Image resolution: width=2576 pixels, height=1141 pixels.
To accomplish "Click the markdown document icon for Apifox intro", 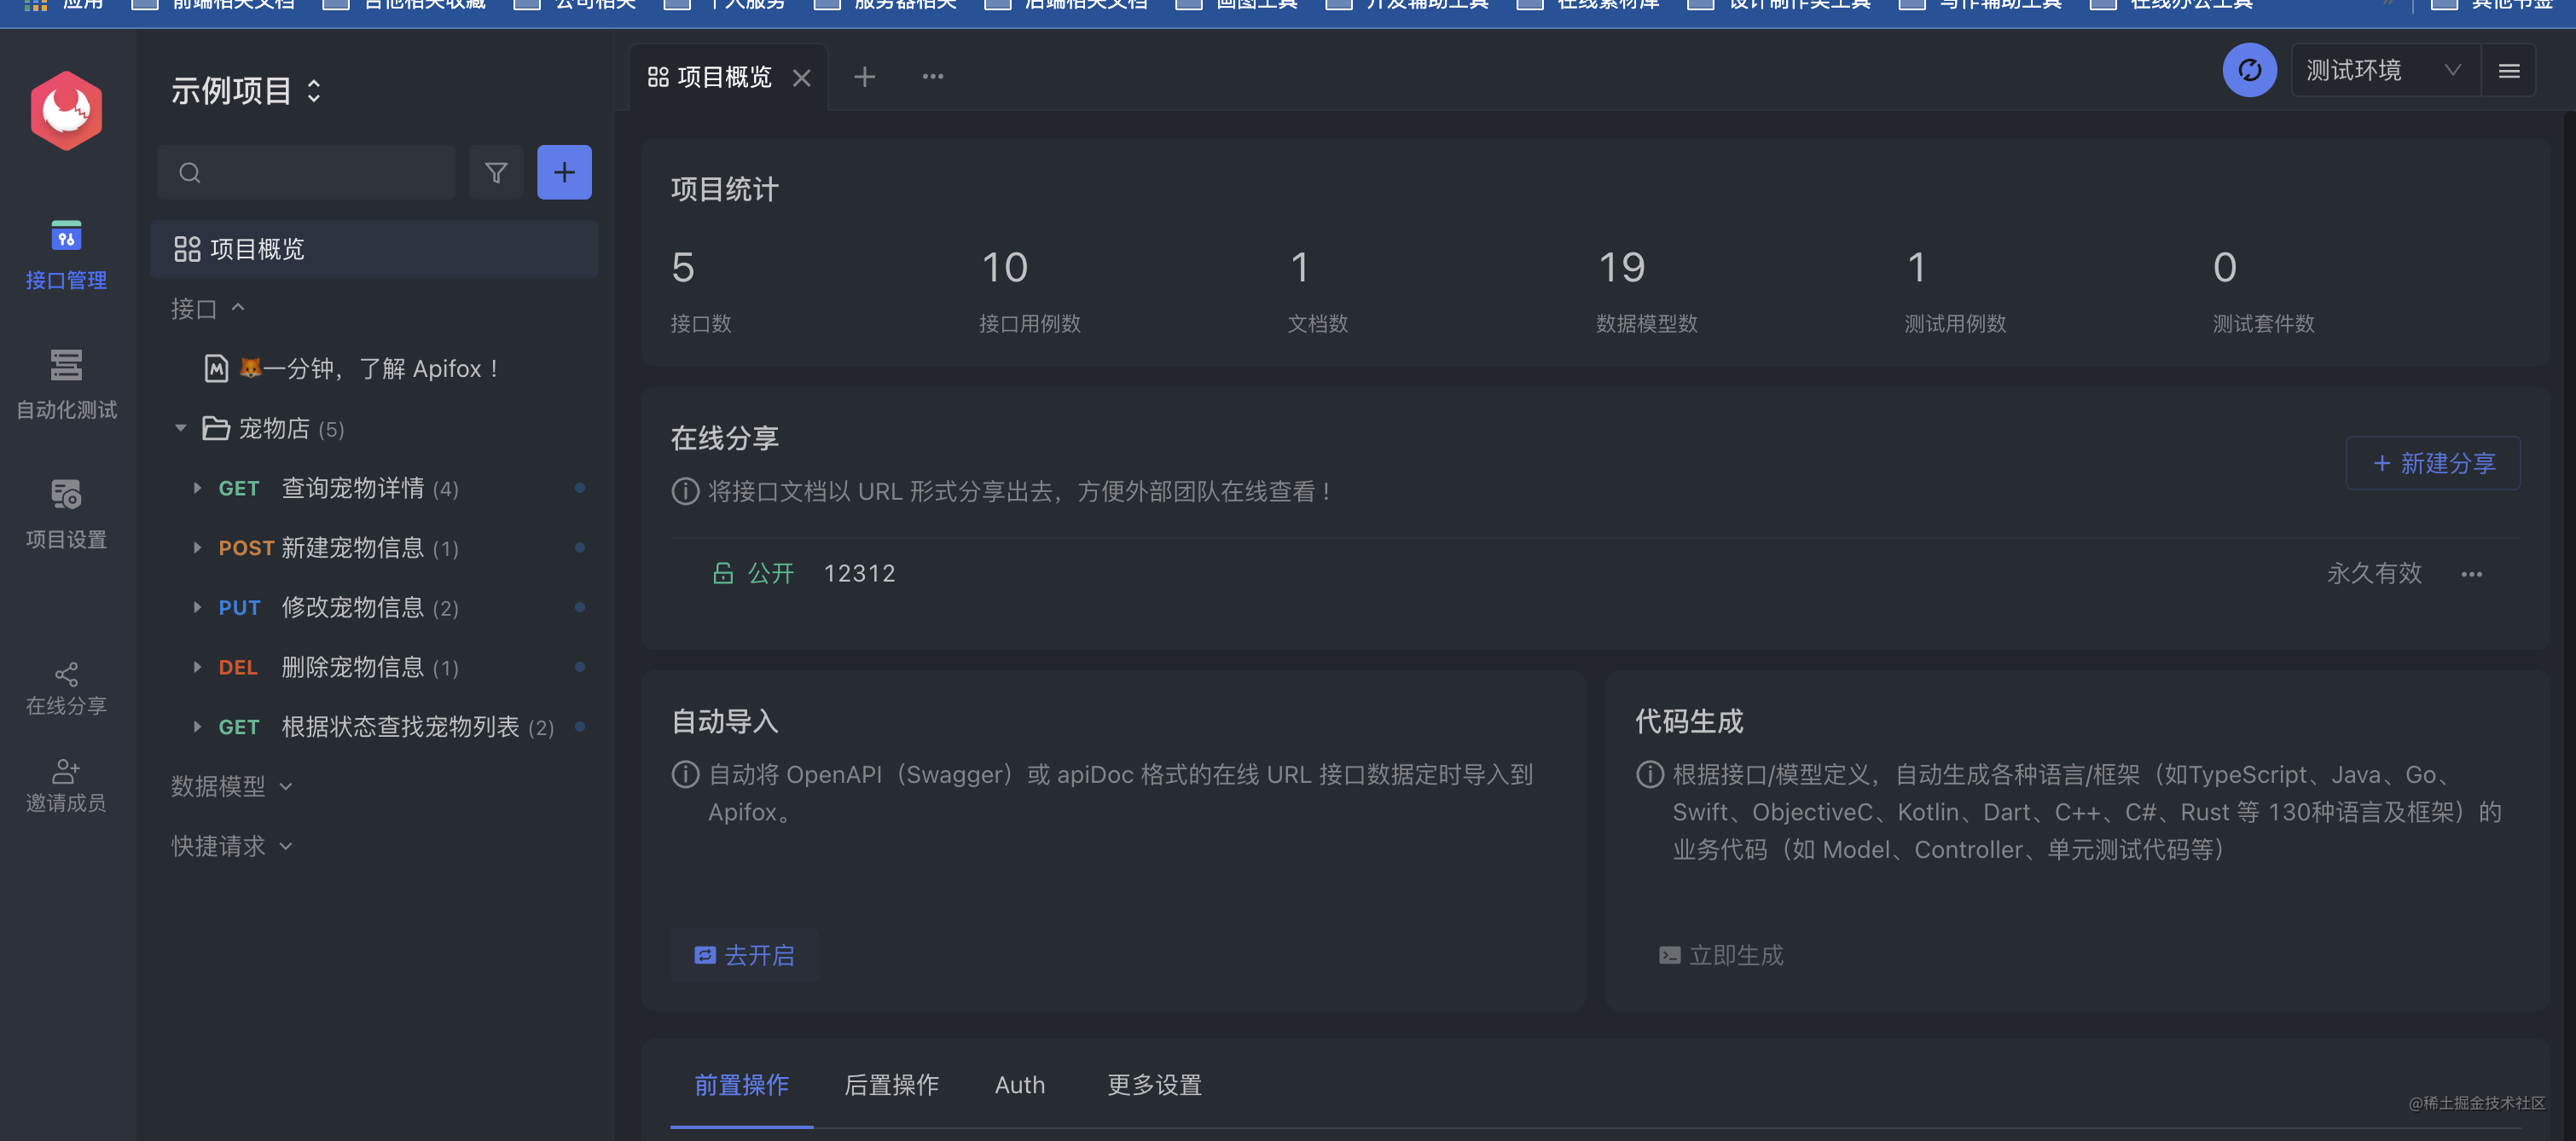I will [x=216, y=369].
